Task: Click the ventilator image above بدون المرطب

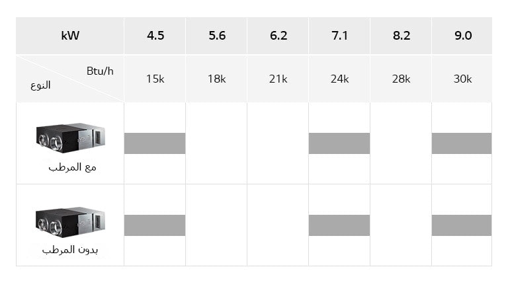Action: (x=71, y=221)
